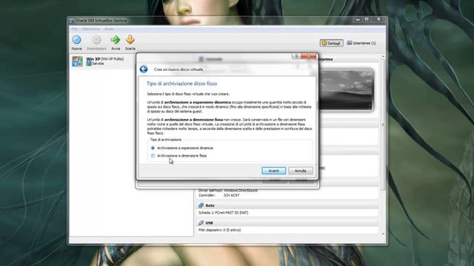This screenshot has width=474, height=266.
Task: Click the Anteprima preview thumbnail
Action: pyautogui.click(x=347, y=89)
